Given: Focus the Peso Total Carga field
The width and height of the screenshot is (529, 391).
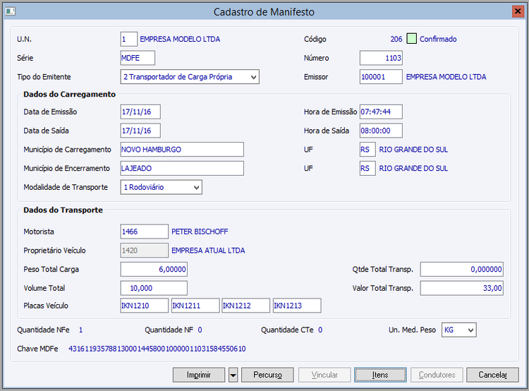Looking at the screenshot, I should (x=154, y=269).
